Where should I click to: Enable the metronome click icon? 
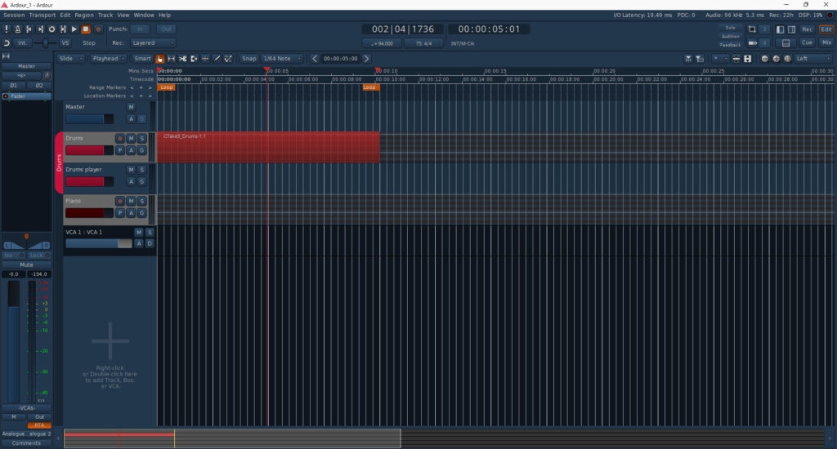tap(18, 29)
